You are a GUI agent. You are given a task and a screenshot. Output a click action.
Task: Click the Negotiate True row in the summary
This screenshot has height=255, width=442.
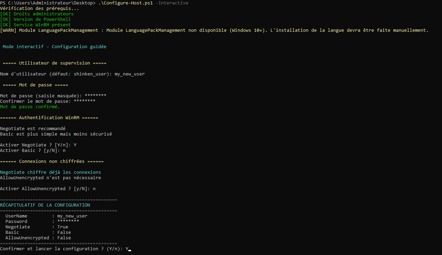[x=37, y=227]
